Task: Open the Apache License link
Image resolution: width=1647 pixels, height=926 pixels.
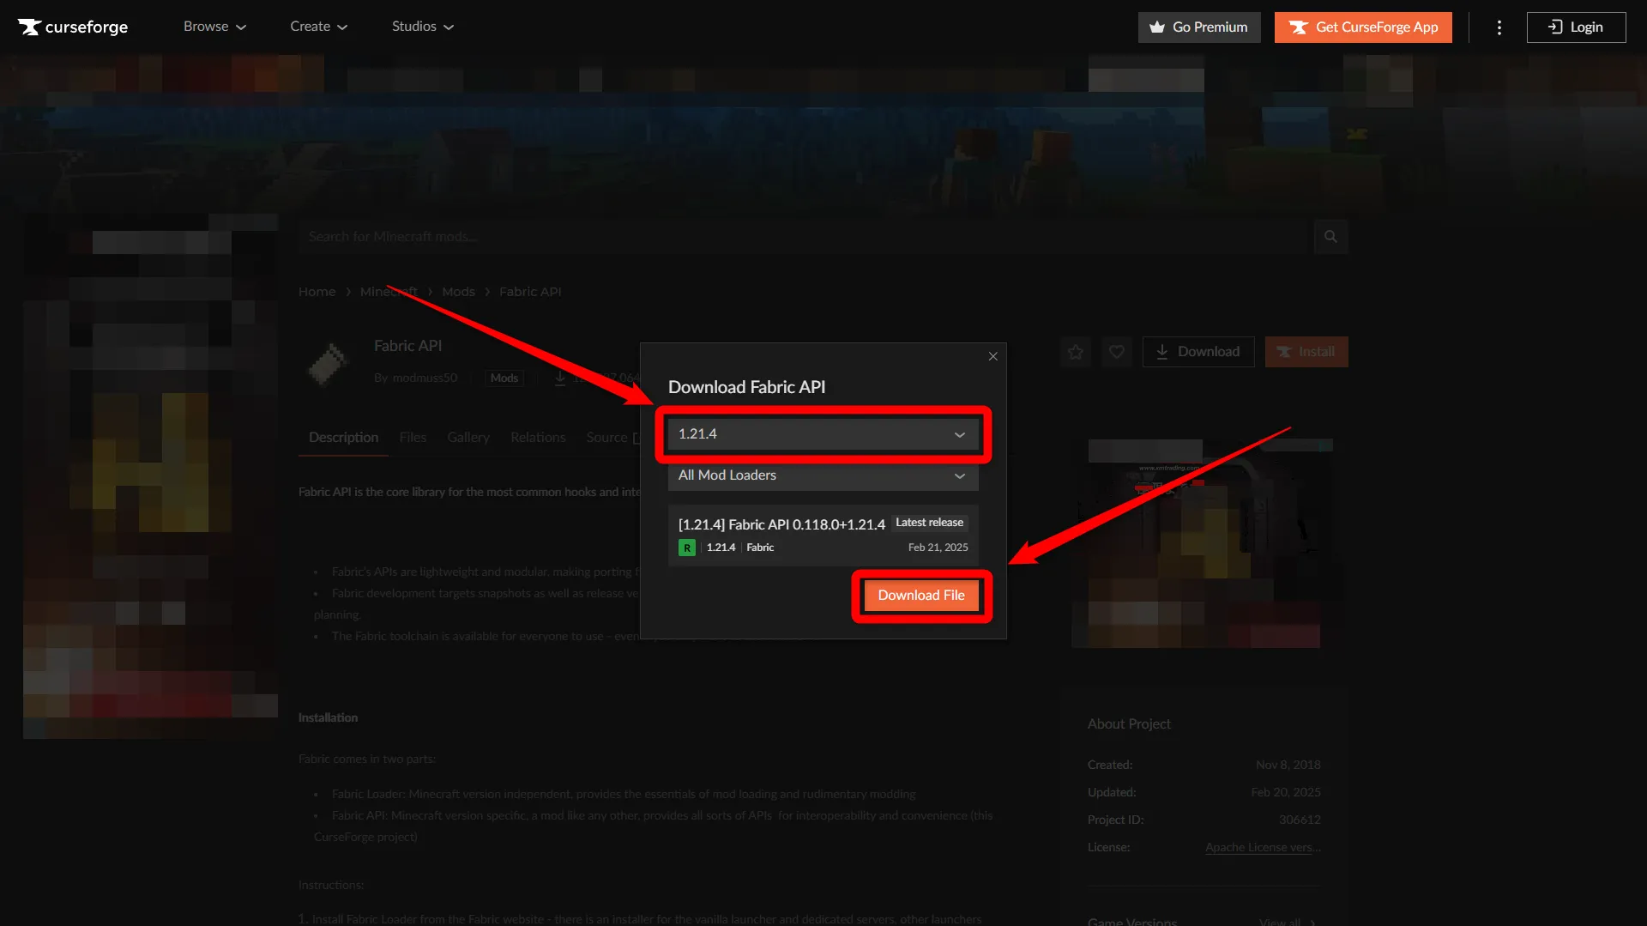Action: [x=1263, y=848]
